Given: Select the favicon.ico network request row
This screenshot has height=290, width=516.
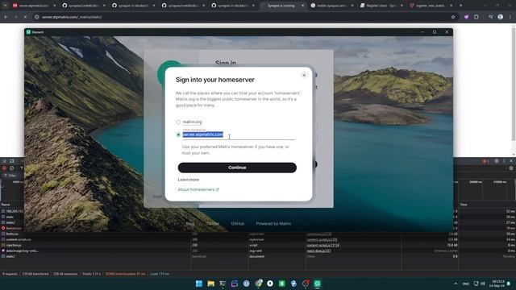Looking at the screenshot, I should pos(12,228).
